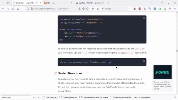Close the find bar
The image size is (178, 100).
pos(175,97)
